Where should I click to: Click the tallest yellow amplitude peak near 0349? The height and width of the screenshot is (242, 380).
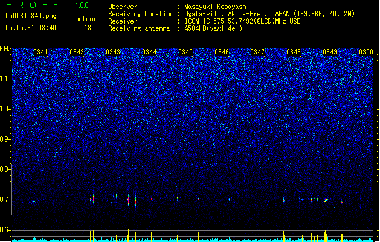point(326,236)
